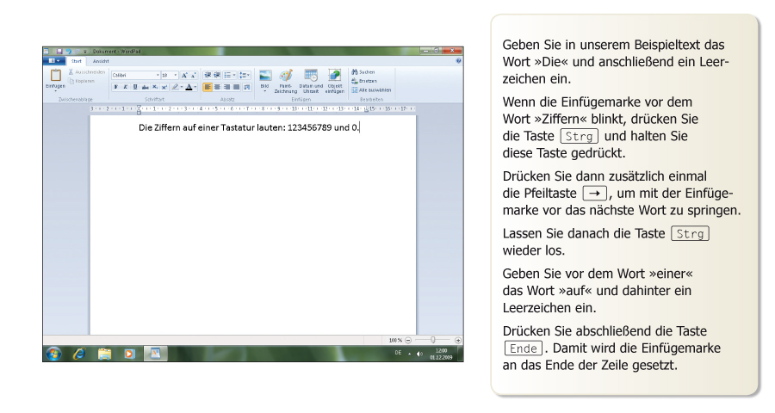Screen dimensions: 775x413
Task: Toggle bold formatting
Action: (x=115, y=87)
